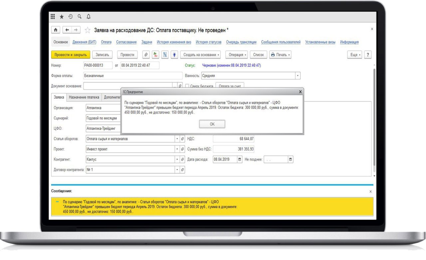Open the sections grid menu icon
The height and width of the screenshot is (260, 426).
pyautogui.click(x=53, y=17)
